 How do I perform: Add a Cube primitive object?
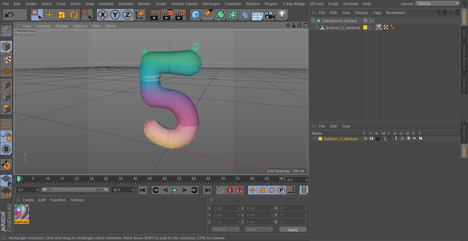click(x=196, y=15)
